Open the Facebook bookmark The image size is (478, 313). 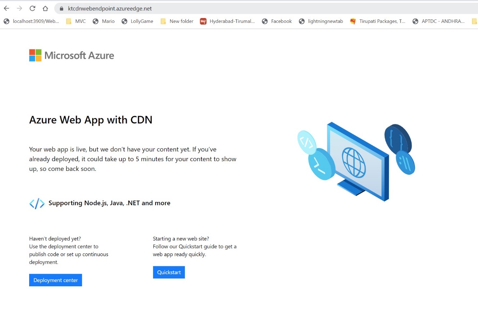pyautogui.click(x=277, y=21)
